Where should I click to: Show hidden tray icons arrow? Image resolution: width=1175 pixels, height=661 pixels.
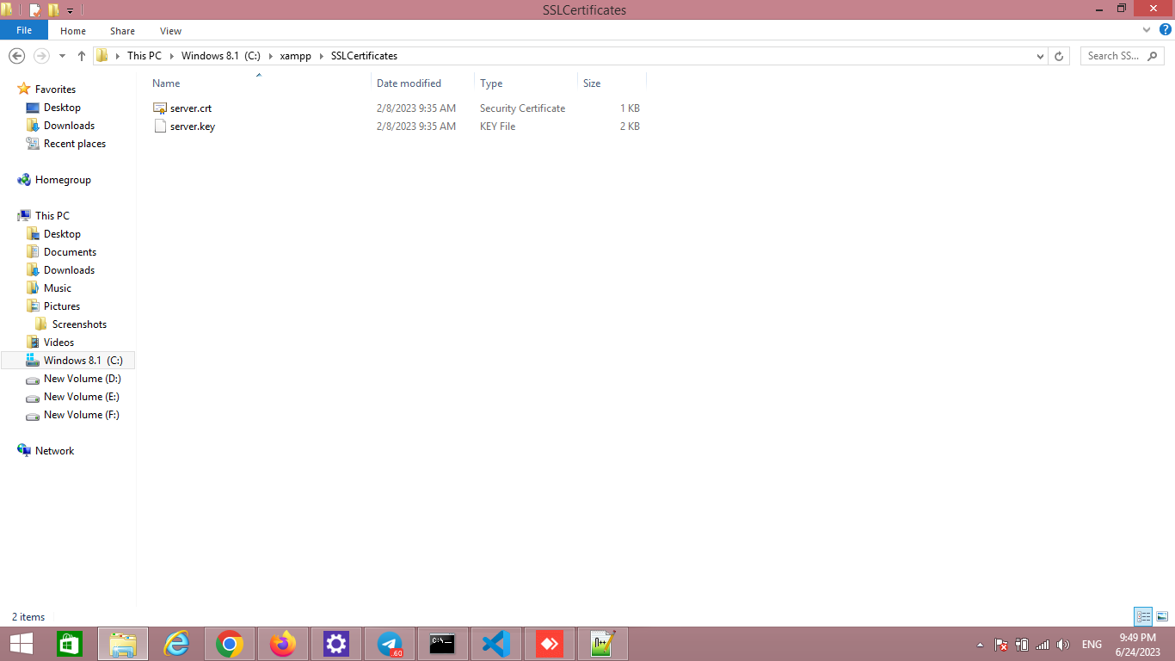(x=980, y=645)
